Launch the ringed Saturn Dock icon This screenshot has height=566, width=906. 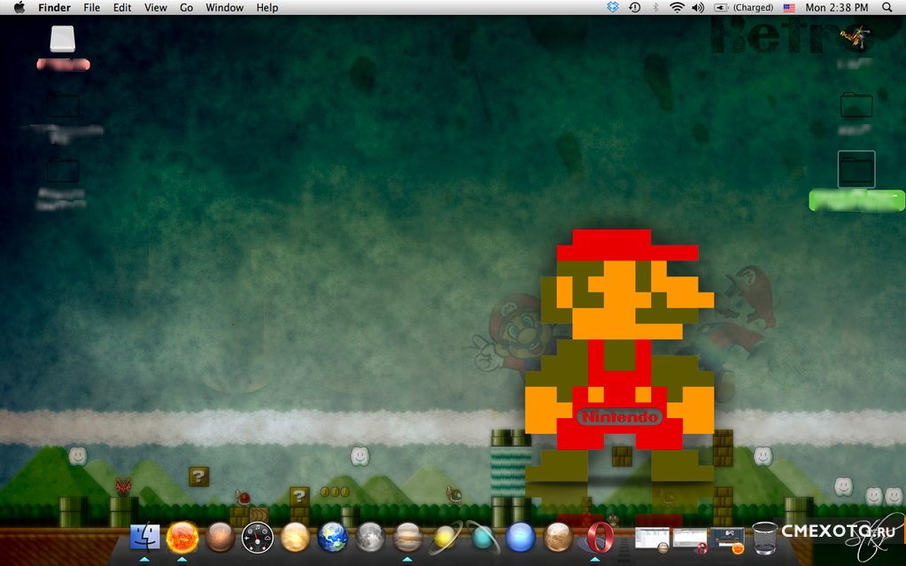point(445,537)
